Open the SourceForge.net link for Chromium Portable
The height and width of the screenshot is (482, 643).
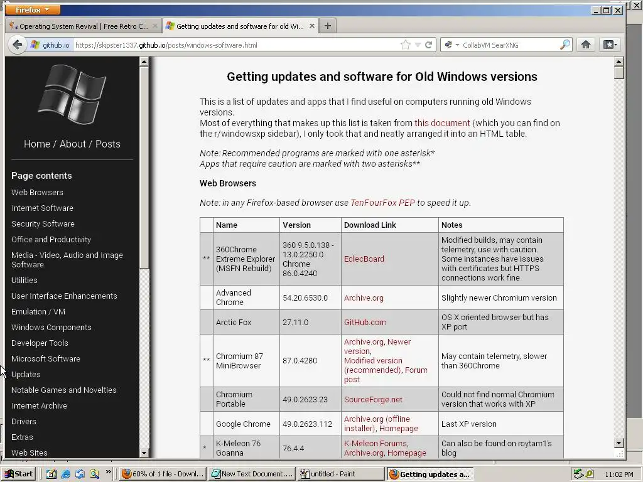tap(373, 400)
